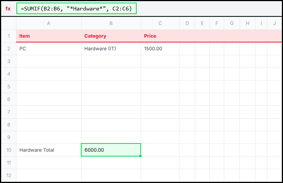The image size is (283, 183).
Task: Click row 1 header number
Action: 9,36
